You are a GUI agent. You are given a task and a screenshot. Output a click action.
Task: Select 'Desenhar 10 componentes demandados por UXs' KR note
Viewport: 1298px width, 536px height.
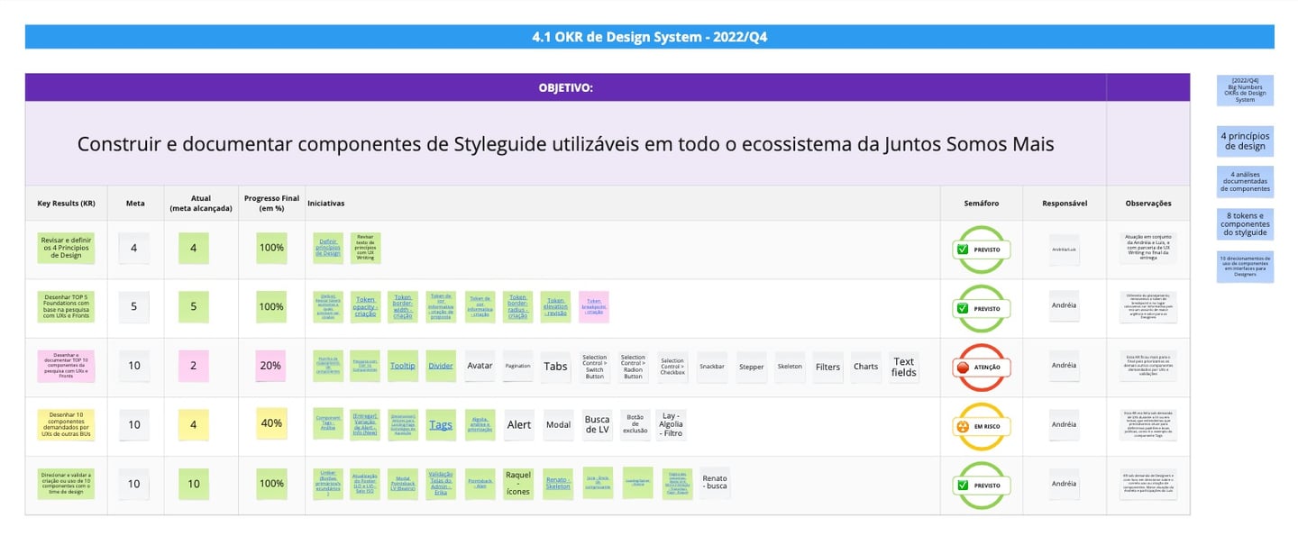(x=66, y=424)
